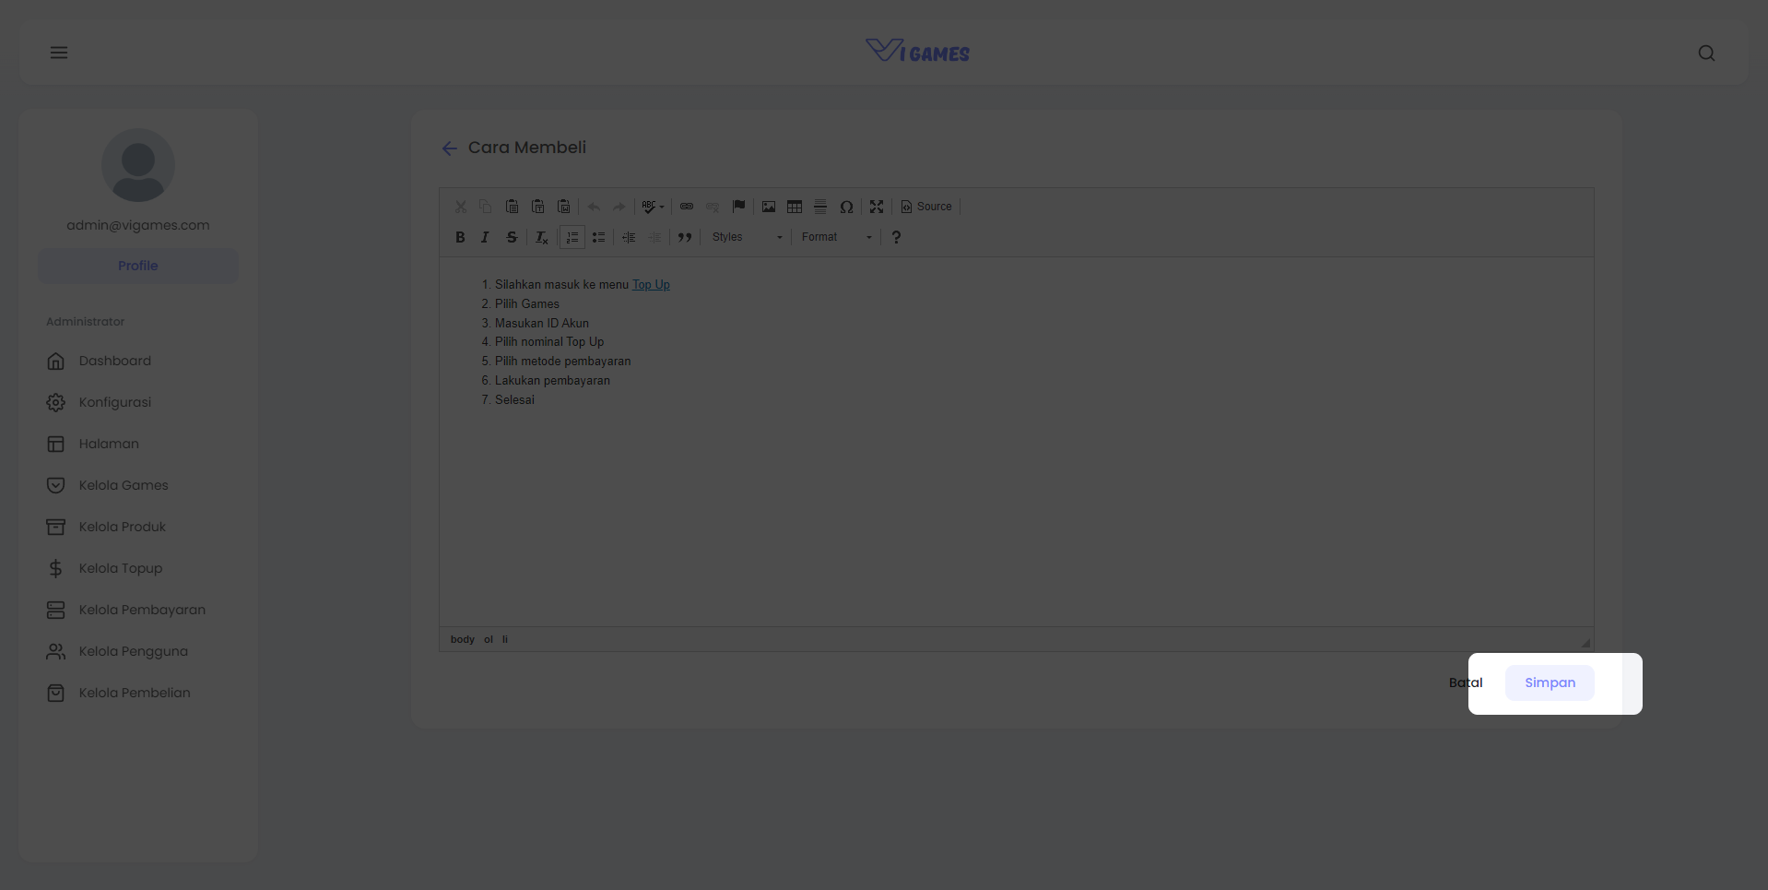This screenshot has height=890, width=1768.
Task: Click the text "Lakukan pembayaran"
Action: click(x=552, y=381)
